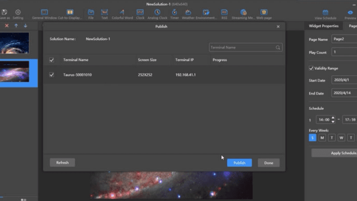Toggle Monday (M) in Every Week

click(x=322, y=138)
